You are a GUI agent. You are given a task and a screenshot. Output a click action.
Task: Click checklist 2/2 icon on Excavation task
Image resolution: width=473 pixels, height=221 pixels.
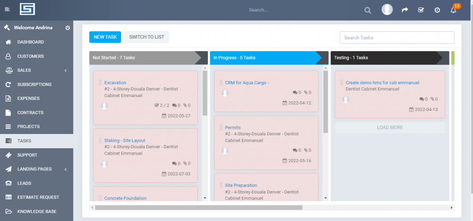pyautogui.click(x=157, y=105)
